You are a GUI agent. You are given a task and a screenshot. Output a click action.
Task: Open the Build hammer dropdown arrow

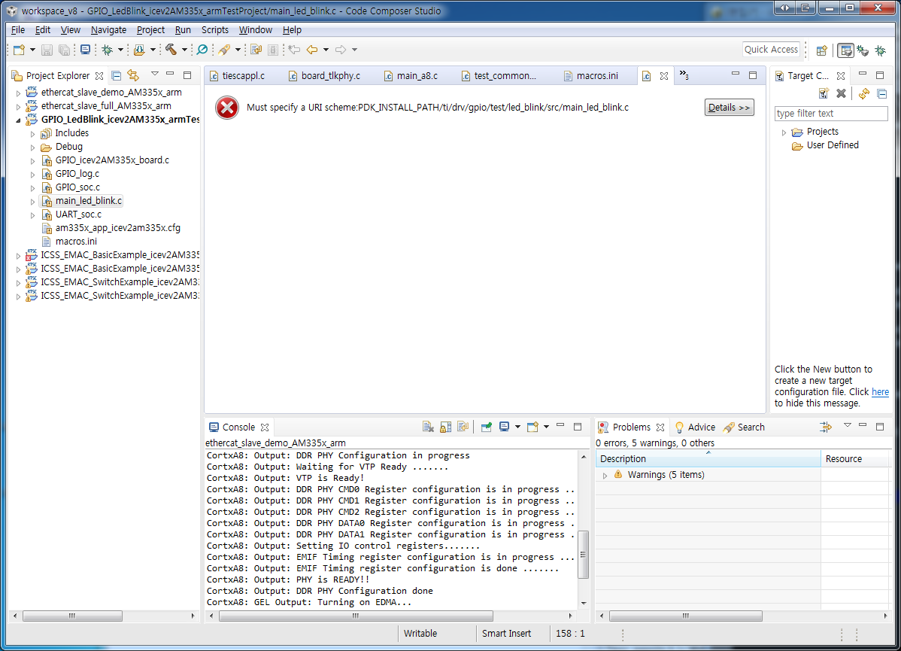184,50
